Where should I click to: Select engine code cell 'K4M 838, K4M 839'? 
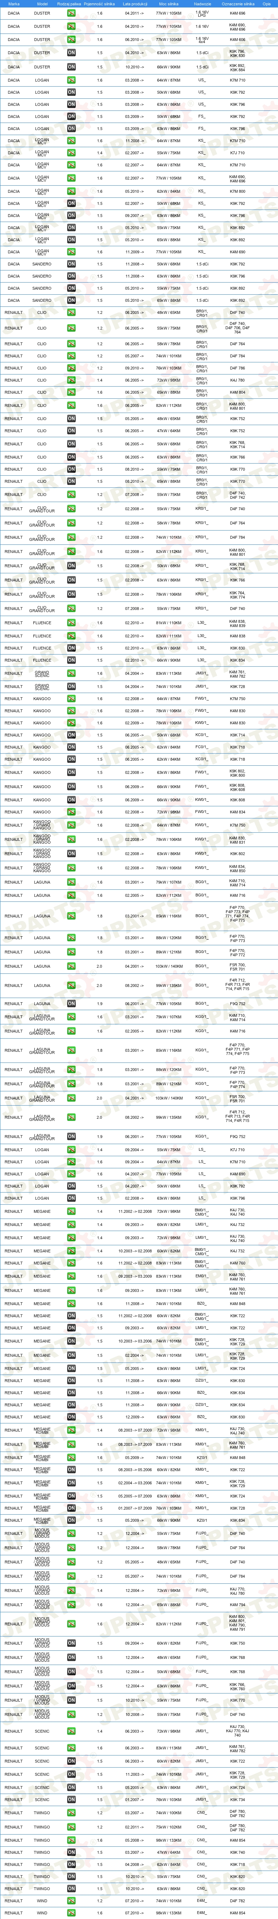237,623
